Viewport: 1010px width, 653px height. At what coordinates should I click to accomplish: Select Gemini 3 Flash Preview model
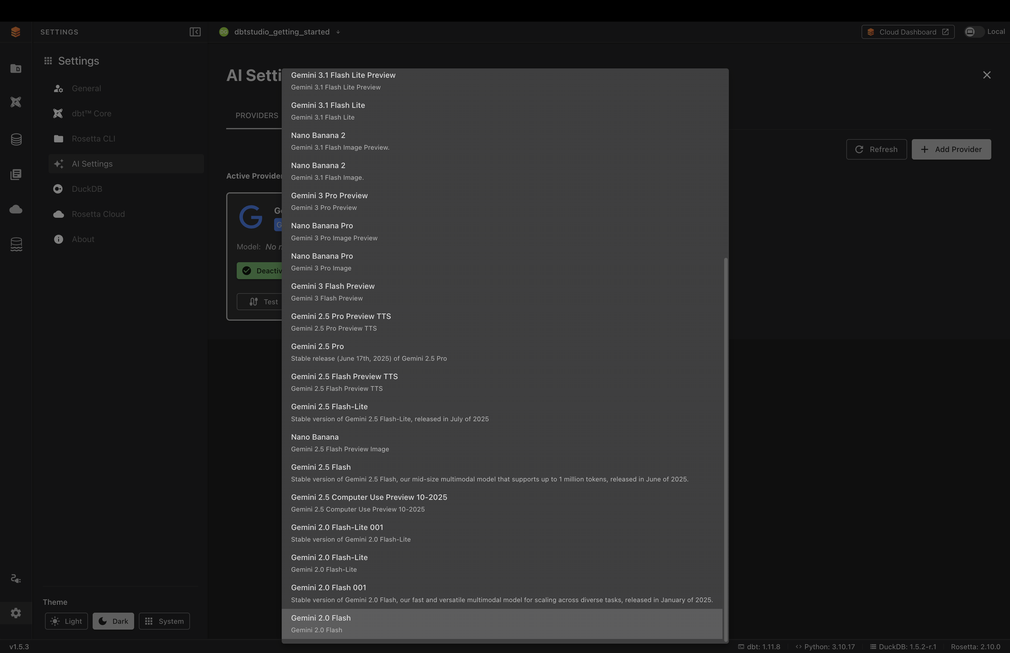click(502, 292)
